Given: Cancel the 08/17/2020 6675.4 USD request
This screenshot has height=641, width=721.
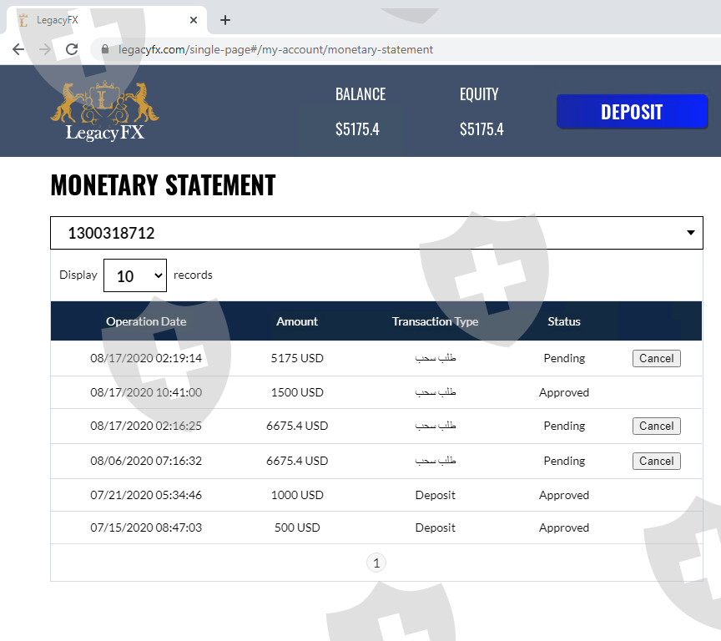Looking at the screenshot, I should coord(656,426).
